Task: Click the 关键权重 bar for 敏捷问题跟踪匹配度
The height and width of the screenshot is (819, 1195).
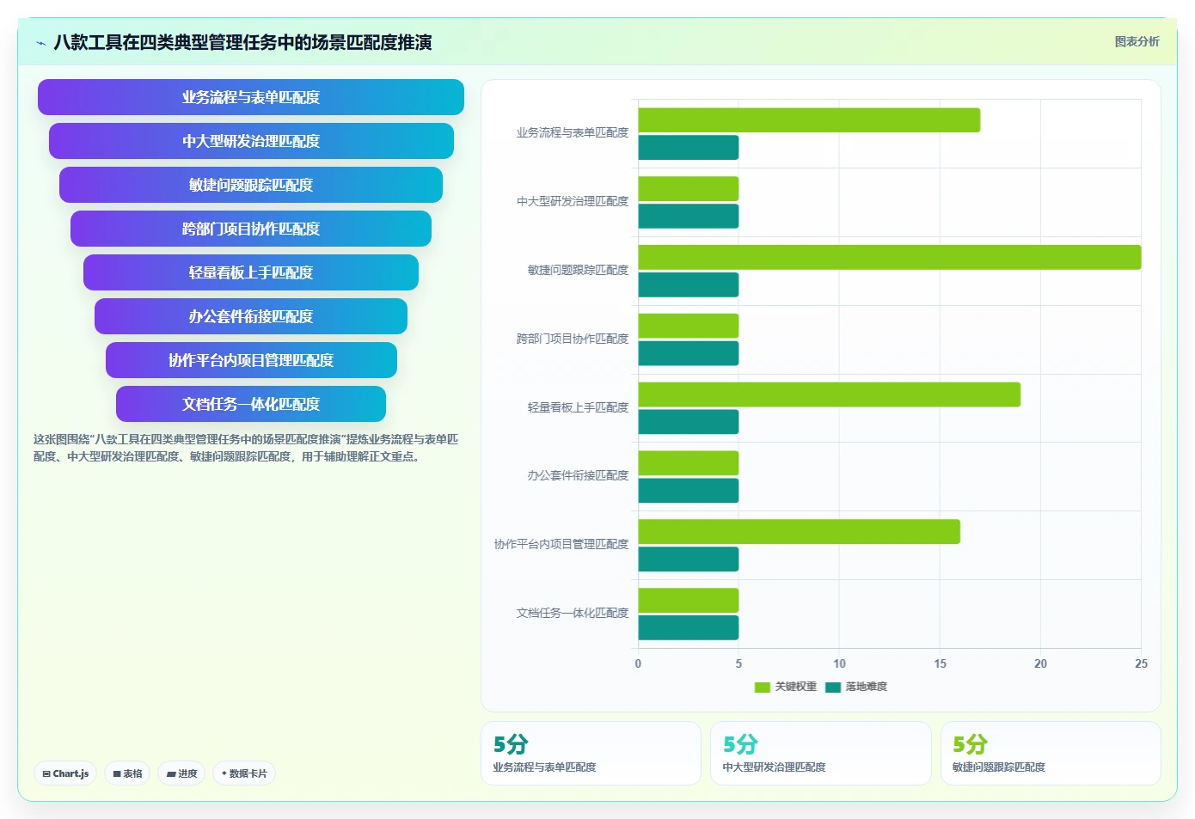Action: pyautogui.click(x=889, y=257)
